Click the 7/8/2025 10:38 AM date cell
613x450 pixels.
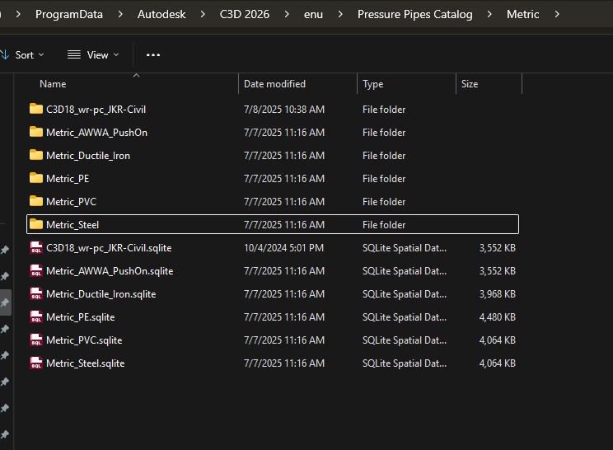click(284, 110)
